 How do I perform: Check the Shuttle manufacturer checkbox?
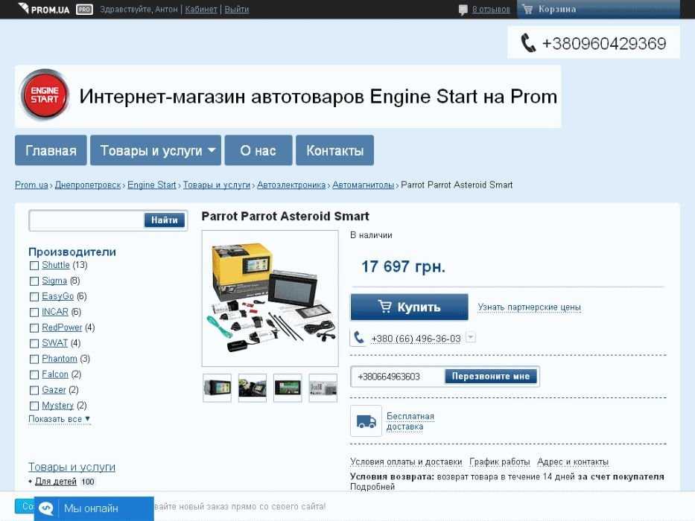[x=34, y=266]
